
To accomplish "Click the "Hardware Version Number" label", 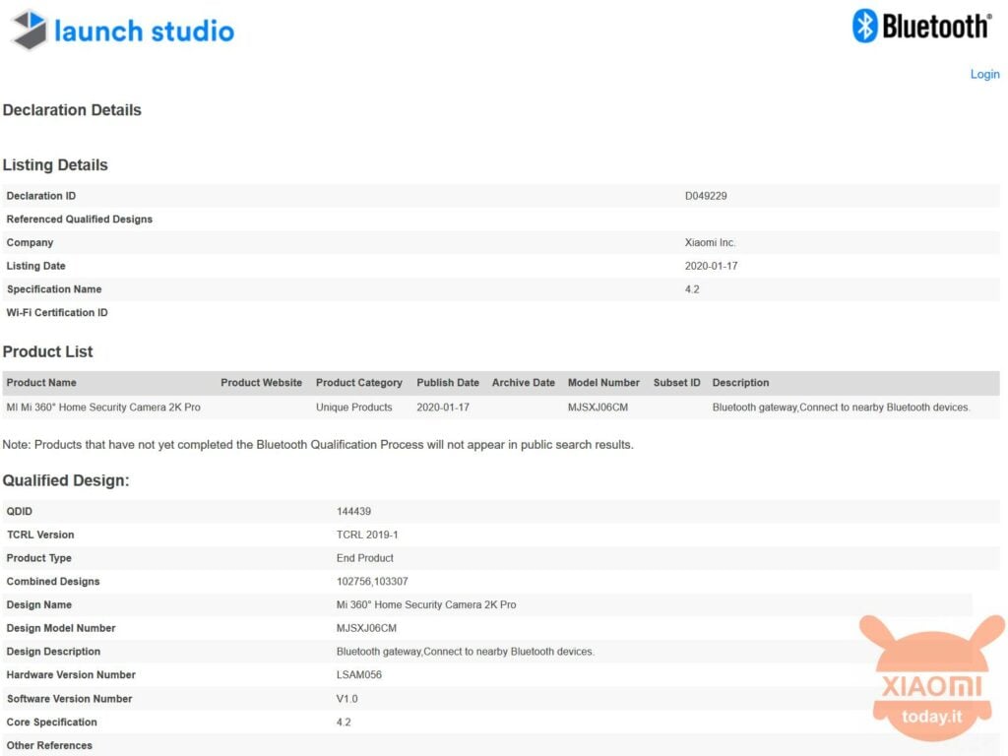I will [71, 675].
